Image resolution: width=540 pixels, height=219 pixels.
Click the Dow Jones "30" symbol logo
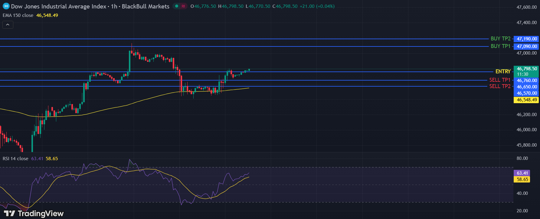(6, 6)
